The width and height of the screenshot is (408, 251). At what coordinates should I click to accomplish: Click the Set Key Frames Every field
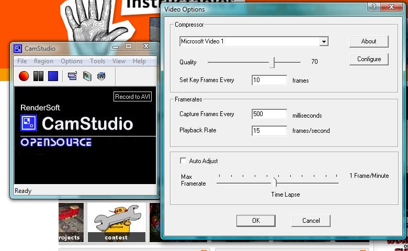269,80
